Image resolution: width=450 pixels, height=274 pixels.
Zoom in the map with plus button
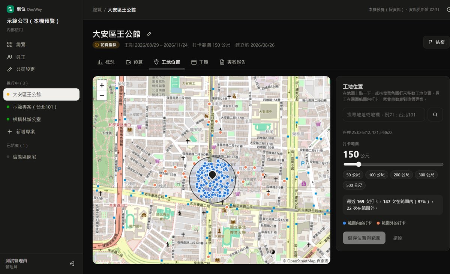click(102, 86)
